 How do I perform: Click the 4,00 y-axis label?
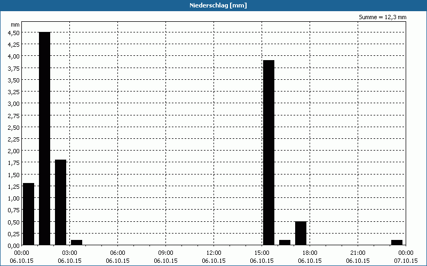tap(14, 56)
